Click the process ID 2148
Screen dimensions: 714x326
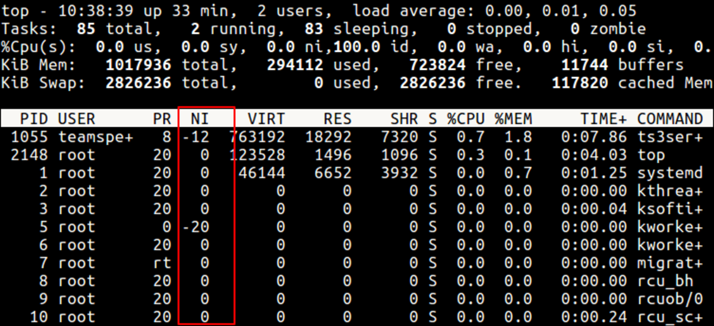30,155
